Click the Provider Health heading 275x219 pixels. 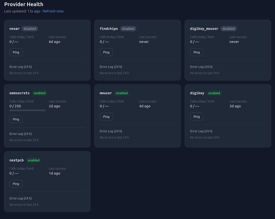tap(24, 4)
